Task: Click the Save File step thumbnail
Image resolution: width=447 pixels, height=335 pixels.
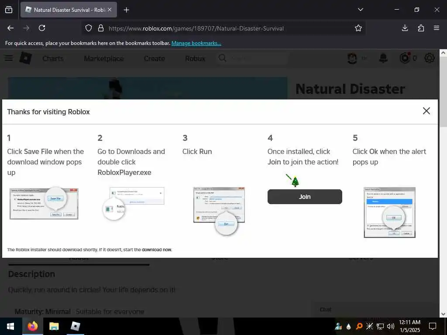Action: (x=44, y=203)
